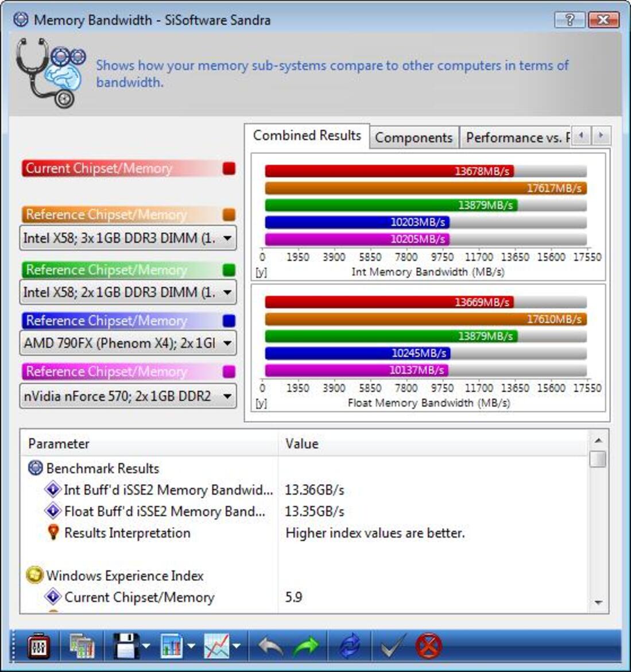Click the Float Buff'd iSSE2 diamond icon
Viewport: 631px width, 672px height.
point(53,511)
